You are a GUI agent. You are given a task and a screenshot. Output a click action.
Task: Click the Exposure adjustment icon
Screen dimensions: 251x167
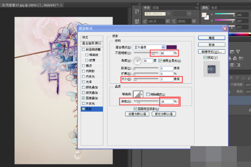pos(232,52)
